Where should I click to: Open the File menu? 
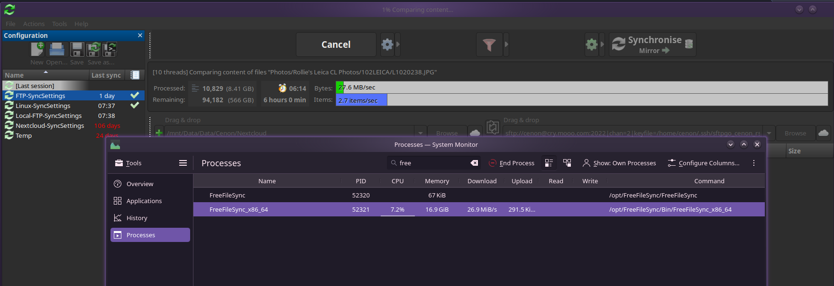pyautogui.click(x=10, y=24)
